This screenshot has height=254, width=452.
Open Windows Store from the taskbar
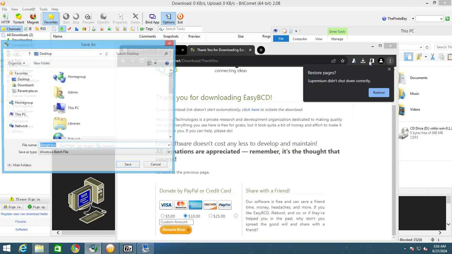pos(58,248)
